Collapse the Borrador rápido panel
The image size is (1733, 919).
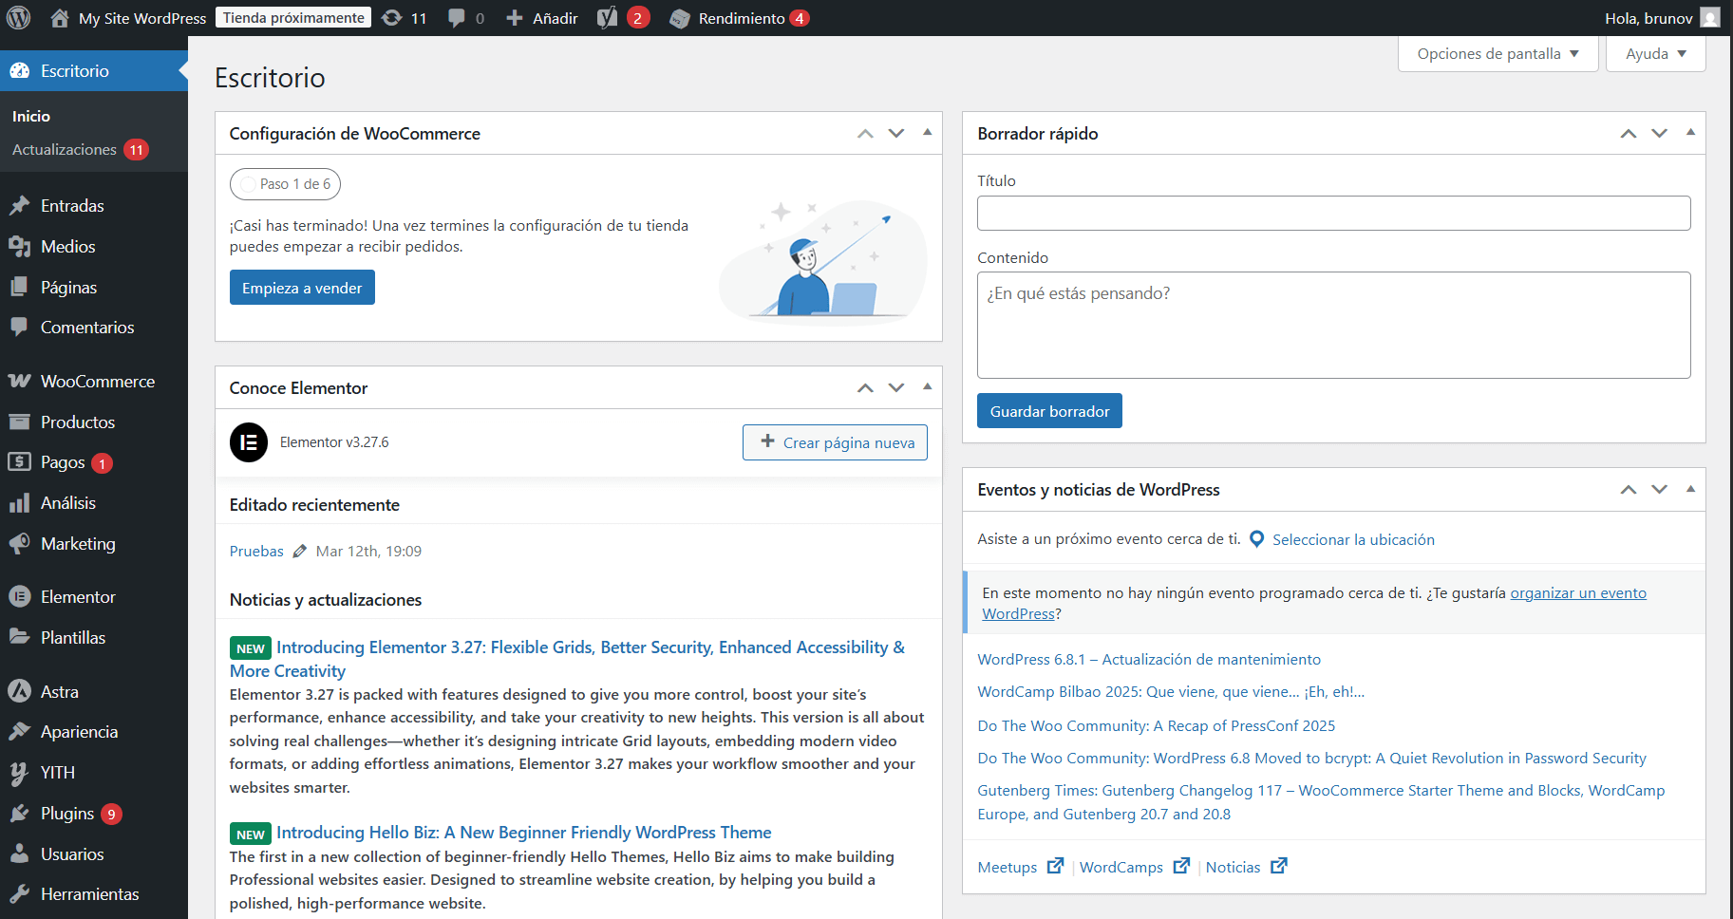1690,133
